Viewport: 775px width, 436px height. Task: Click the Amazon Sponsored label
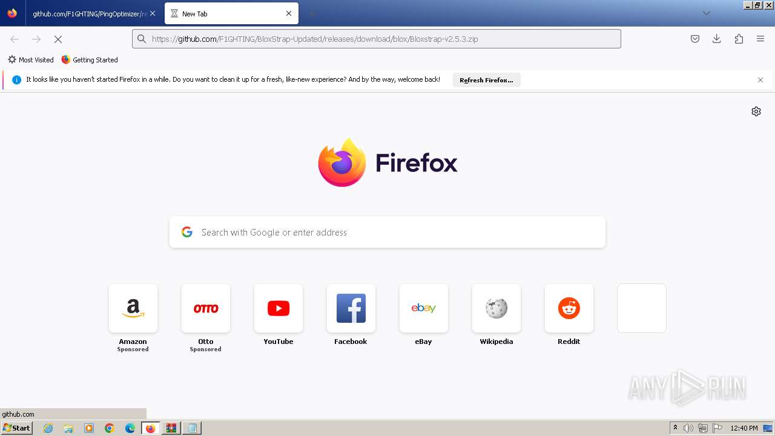(x=133, y=349)
